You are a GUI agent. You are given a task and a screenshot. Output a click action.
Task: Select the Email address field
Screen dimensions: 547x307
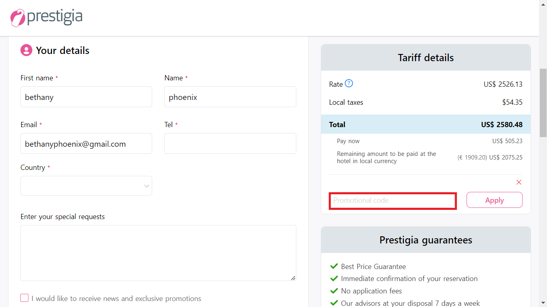86,144
